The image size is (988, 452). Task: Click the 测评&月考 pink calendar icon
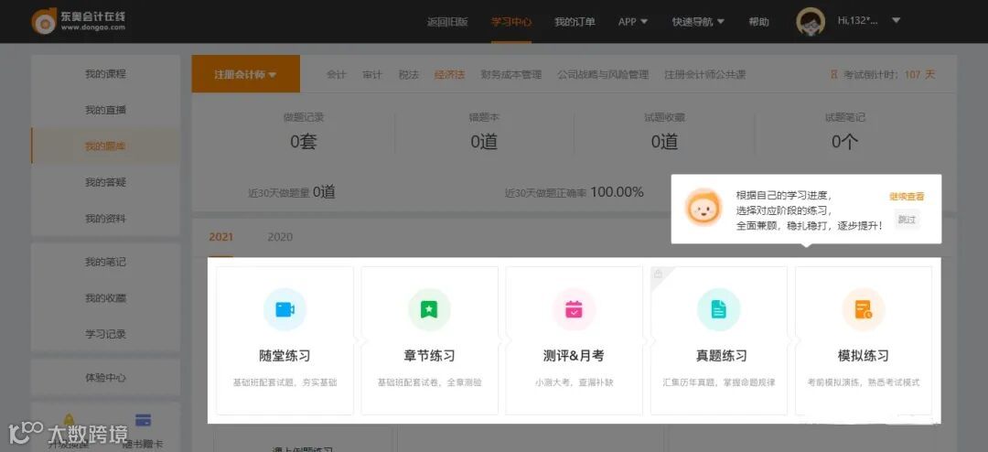(x=574, y=309)
